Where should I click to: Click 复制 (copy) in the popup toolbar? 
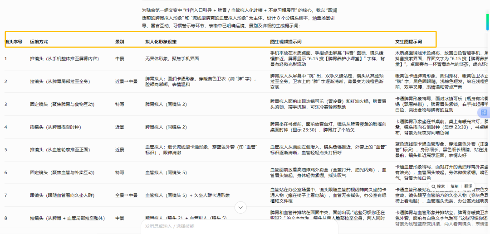454,186
